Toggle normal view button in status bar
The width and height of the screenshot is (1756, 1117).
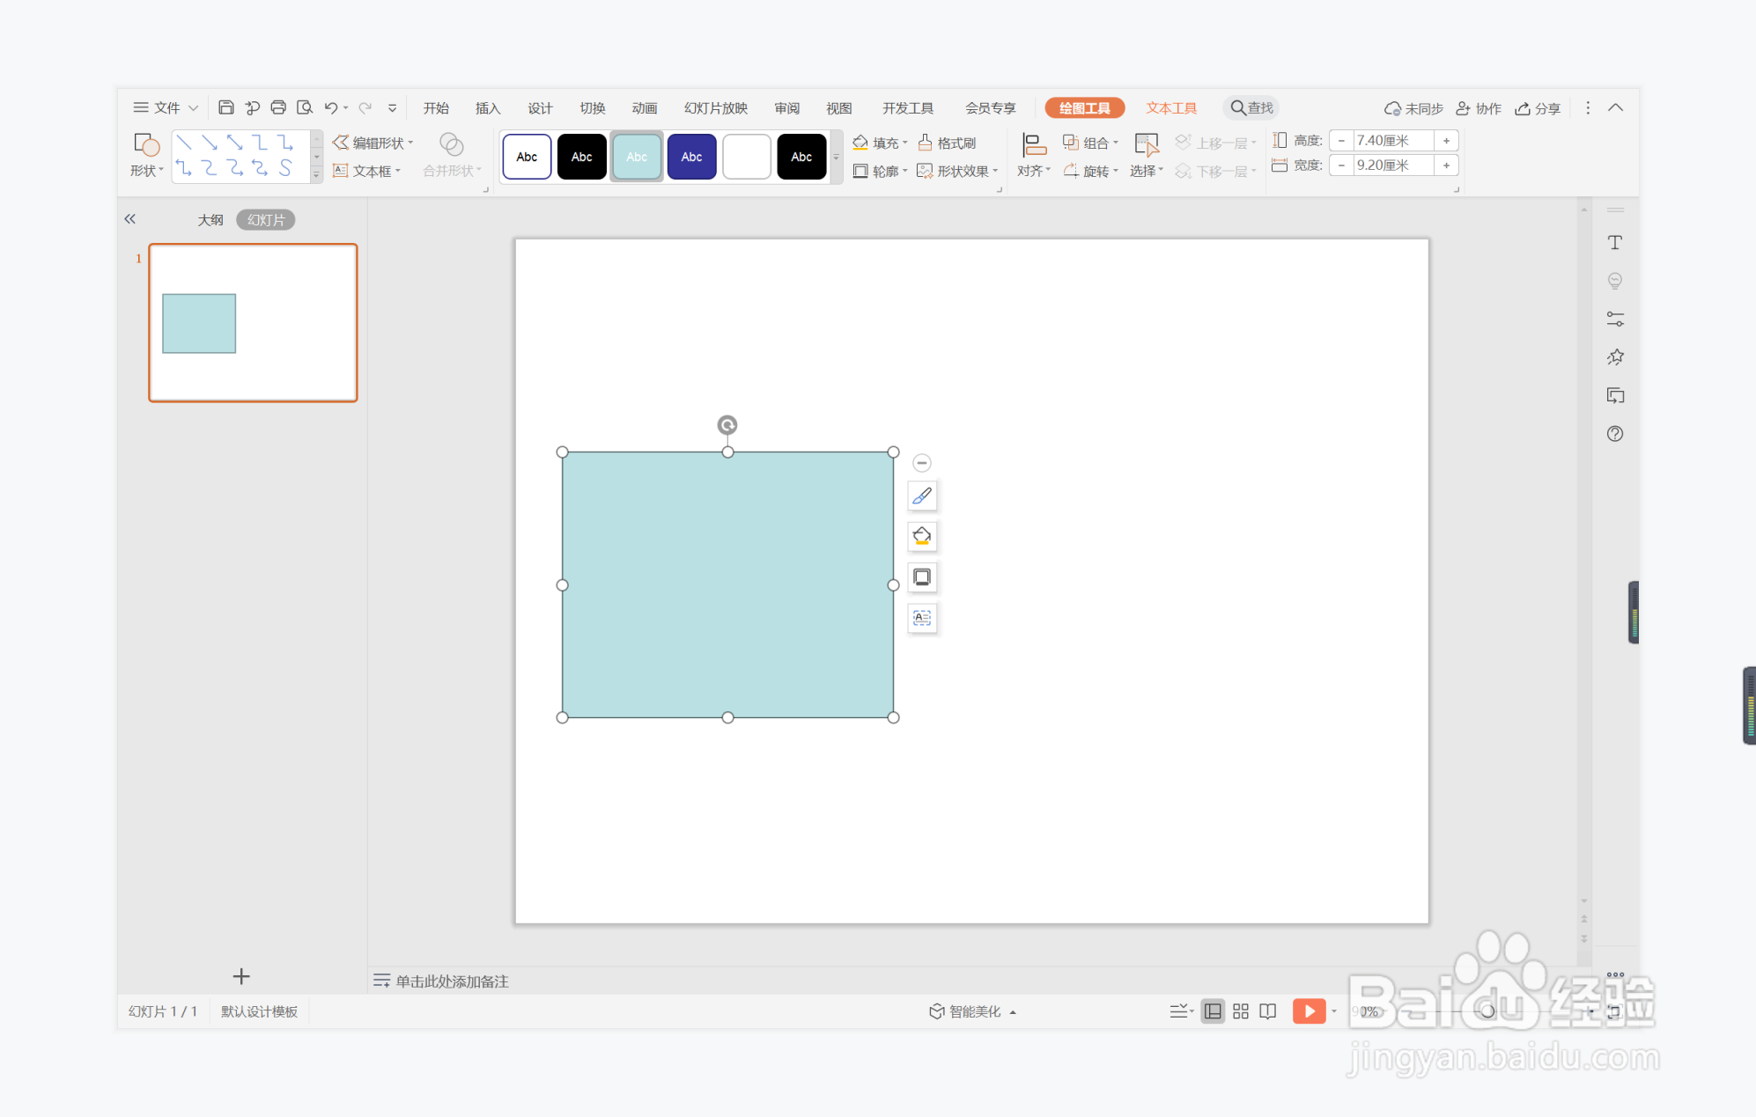(x=1213, y=1011)
